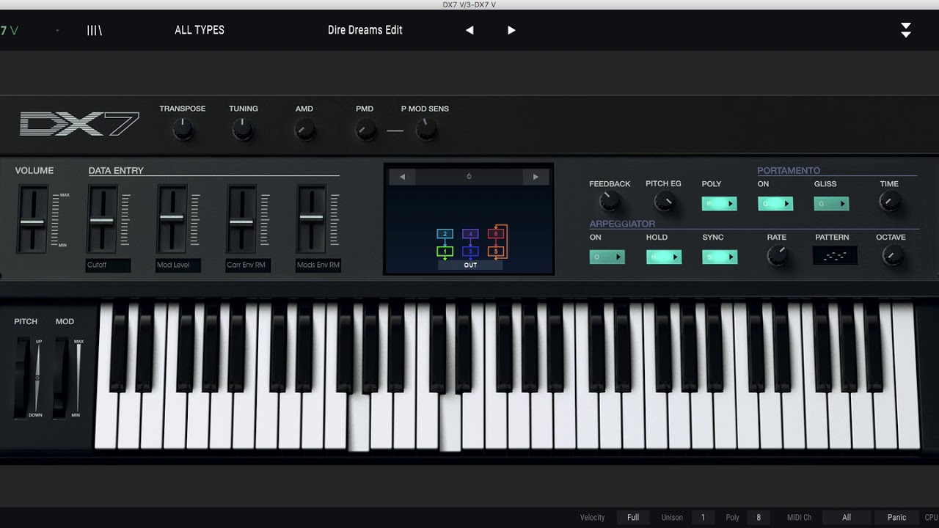Image resolution: width=939 pixels, height=528 pixels.
Task: Click the PMD knob
Action: click(x=365, y=131)
